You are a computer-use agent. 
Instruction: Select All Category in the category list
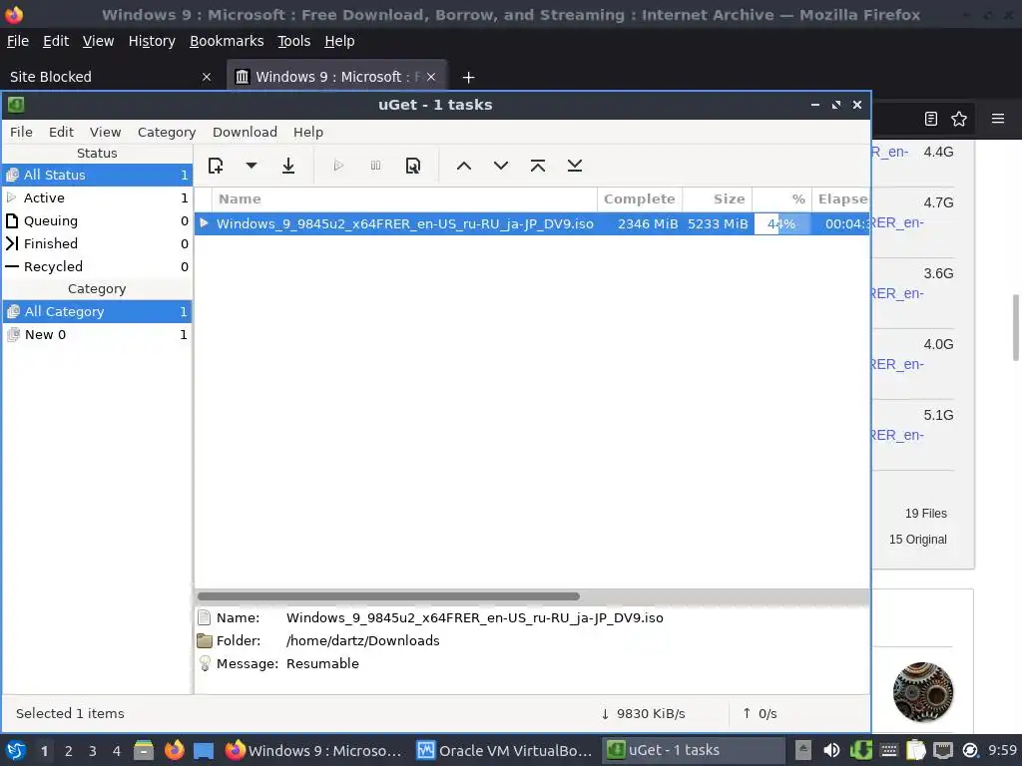coord(97,311)
